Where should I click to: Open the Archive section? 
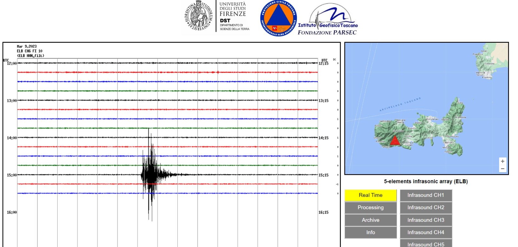point(370,220)
